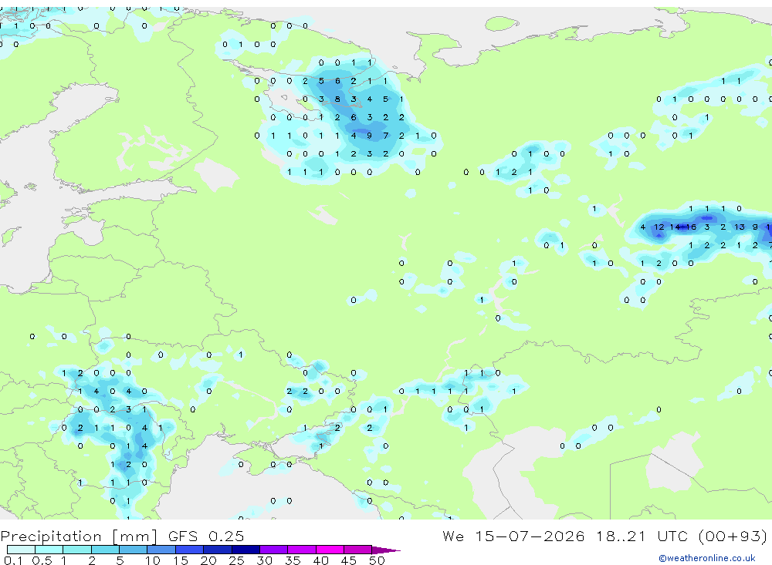Click the legend swatch between 10 and 15
Viewport: 772px width, 565px height.
[161, 550]
